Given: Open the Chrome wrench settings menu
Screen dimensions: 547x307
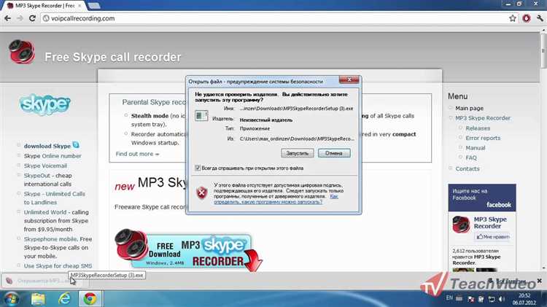Looking at the screenshot, I should (x=540, y=18).
